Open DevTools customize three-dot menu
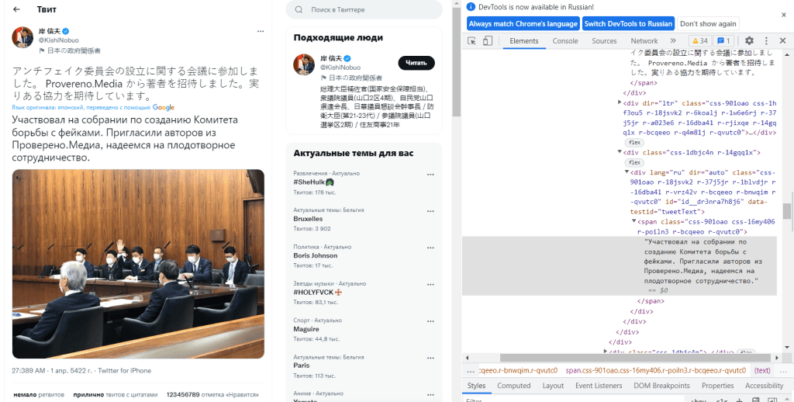 766,41
